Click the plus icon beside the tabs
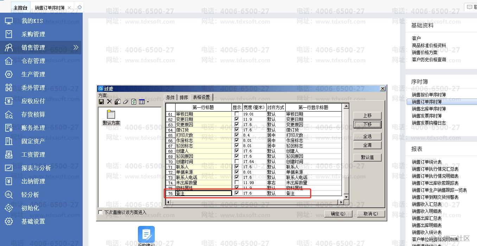 (x=80, y=7)
